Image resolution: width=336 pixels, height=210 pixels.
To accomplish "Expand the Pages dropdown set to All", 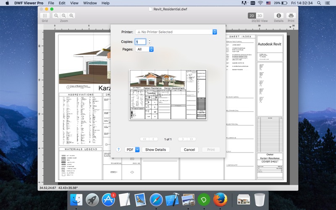I will 145,49.
